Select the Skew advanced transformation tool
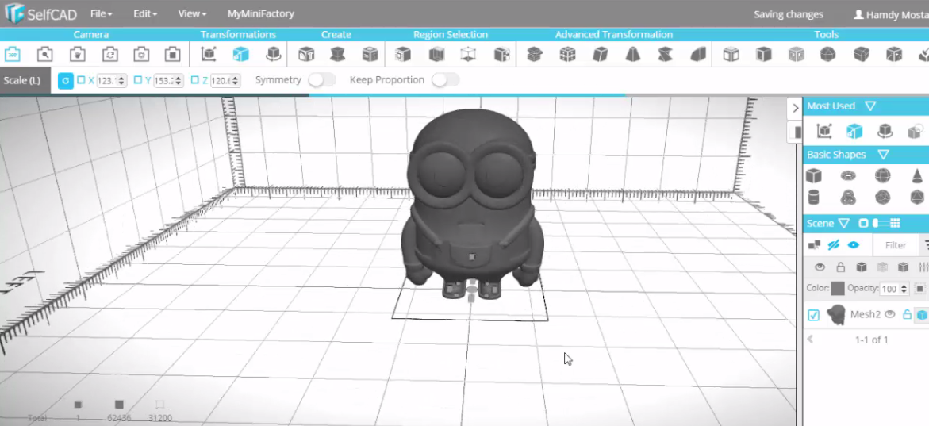This screenshot has height=426, width=929. coord(601,55)
